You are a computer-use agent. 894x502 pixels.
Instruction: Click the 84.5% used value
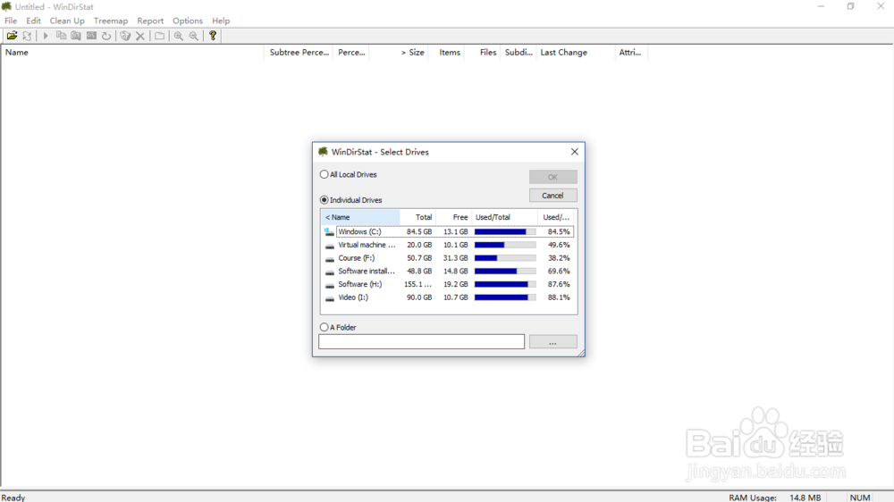(559, 232)
